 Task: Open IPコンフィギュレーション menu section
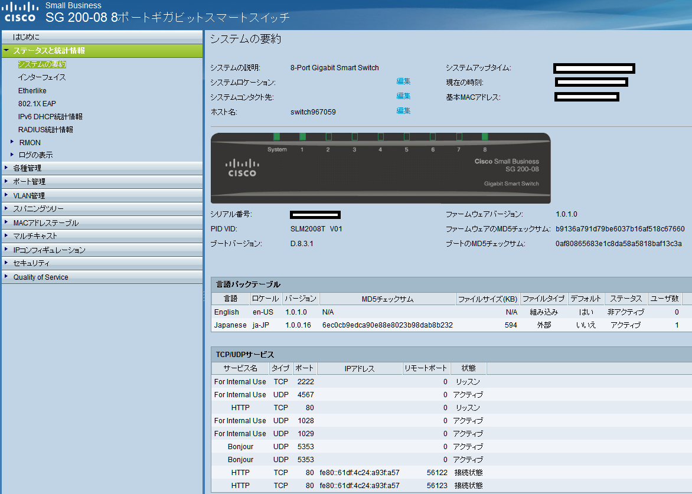pyautogui.click(x=102, y=250)
